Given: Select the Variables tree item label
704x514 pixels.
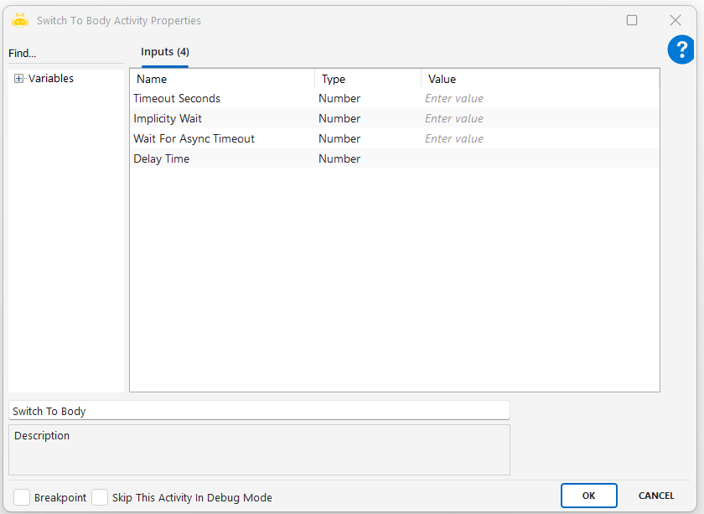Looking at the screenshot, I should pyautogui.click(x=51, y=79).
